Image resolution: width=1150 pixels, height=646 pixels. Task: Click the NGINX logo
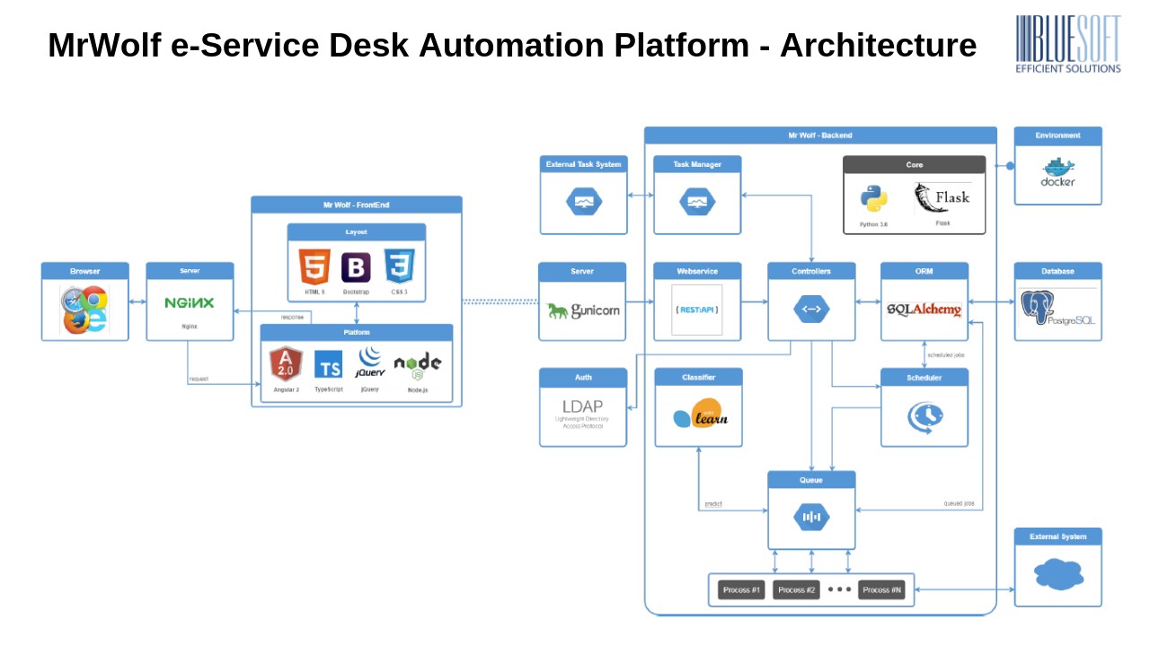point(190,303)
